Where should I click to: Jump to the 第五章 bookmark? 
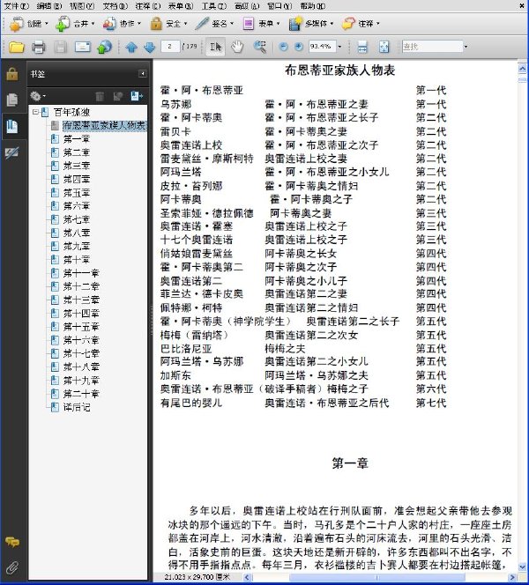(x=76, y=193)
